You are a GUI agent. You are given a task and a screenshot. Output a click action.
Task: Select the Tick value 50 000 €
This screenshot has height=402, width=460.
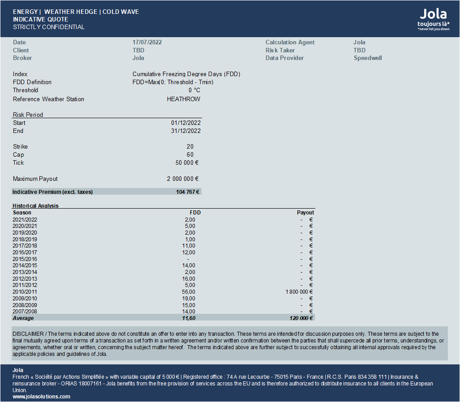pos(187,163)
